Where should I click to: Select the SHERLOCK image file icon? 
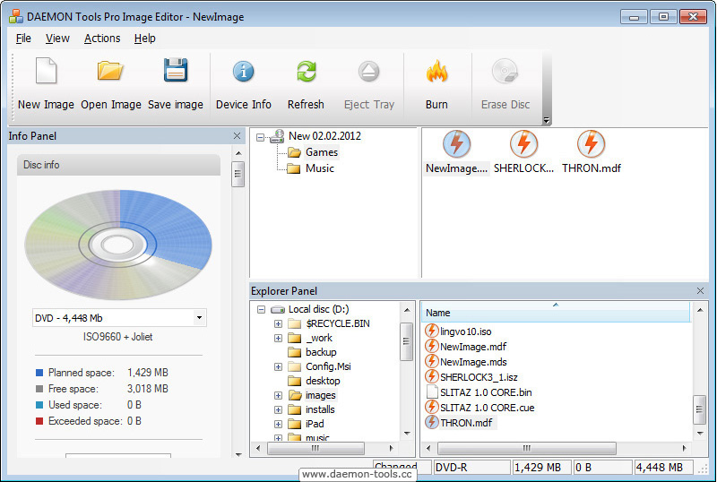(523, 144)
